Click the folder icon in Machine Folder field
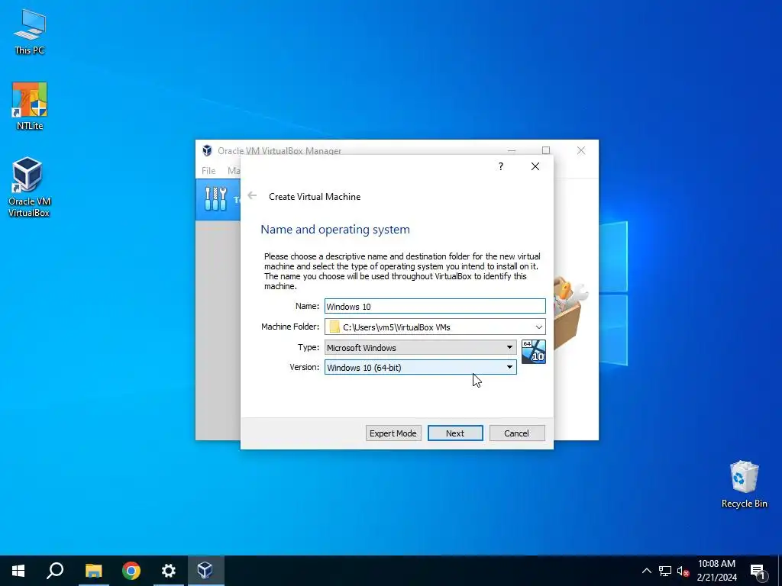This screenshot has width=782, height=586. pyautogui.click(x=334, y=327)
